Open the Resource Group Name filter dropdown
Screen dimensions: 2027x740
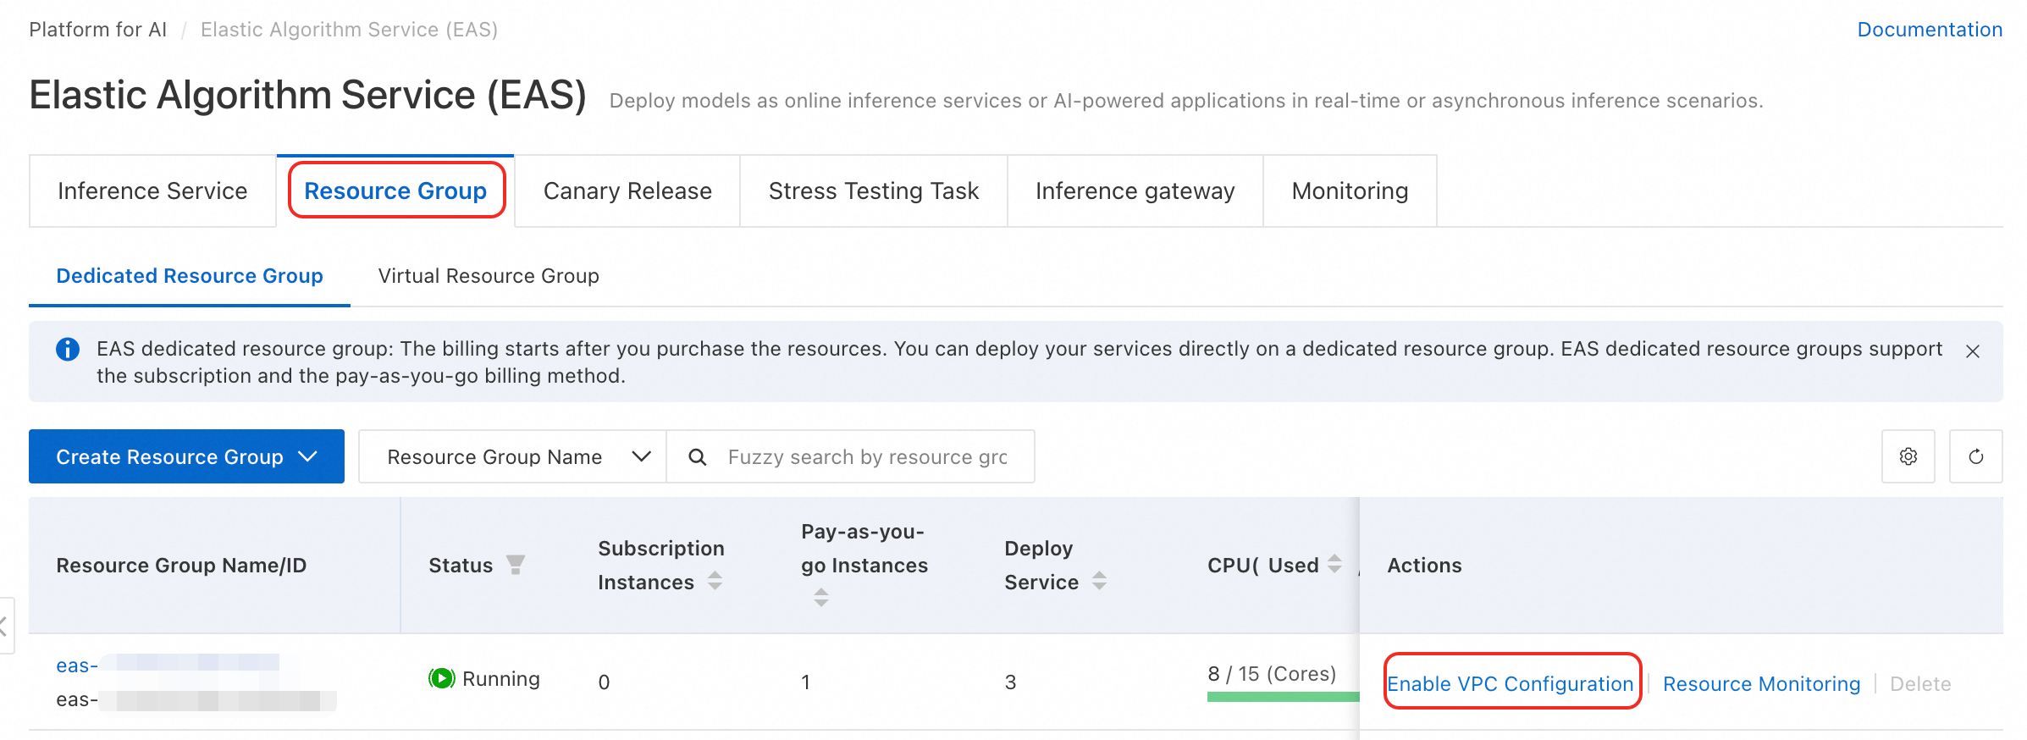512,457
